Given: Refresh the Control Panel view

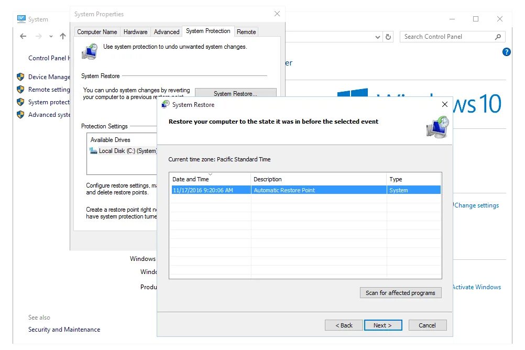Looking at the screenshot, I should point(388,37).
